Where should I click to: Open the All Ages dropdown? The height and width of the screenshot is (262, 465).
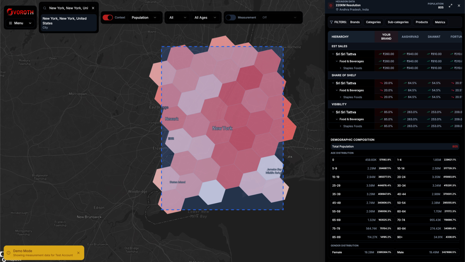coord(205,17)
